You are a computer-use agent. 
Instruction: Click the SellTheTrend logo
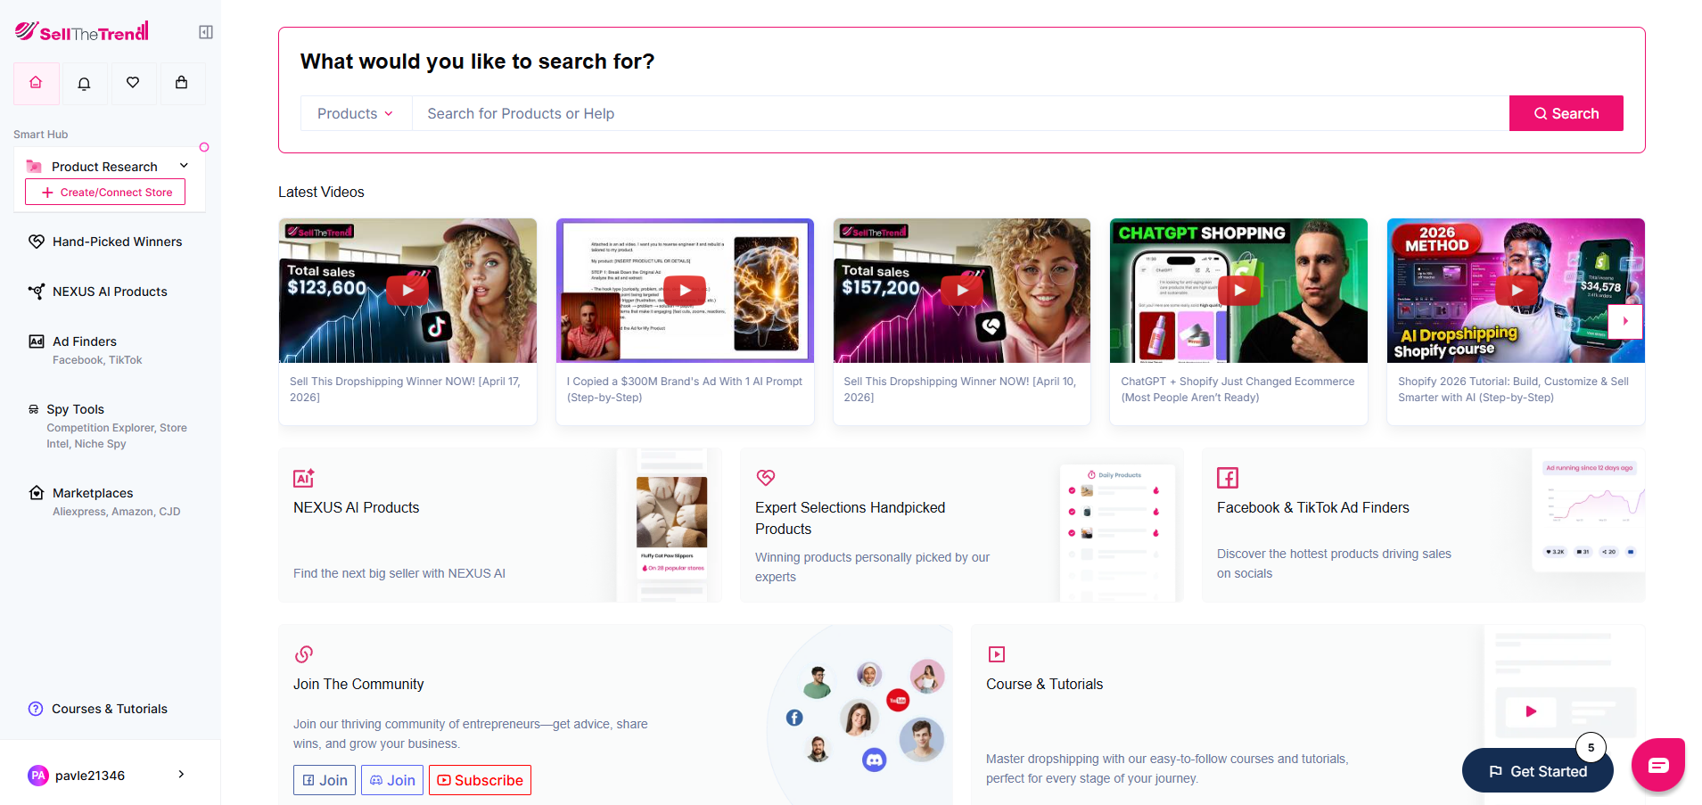point(82,32)
